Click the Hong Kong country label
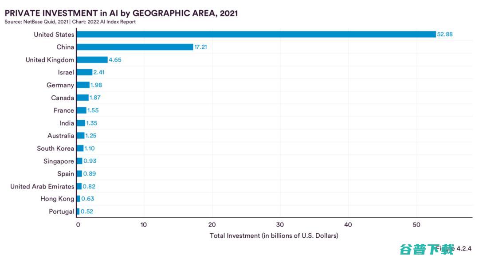 click(x=57, y=199)
